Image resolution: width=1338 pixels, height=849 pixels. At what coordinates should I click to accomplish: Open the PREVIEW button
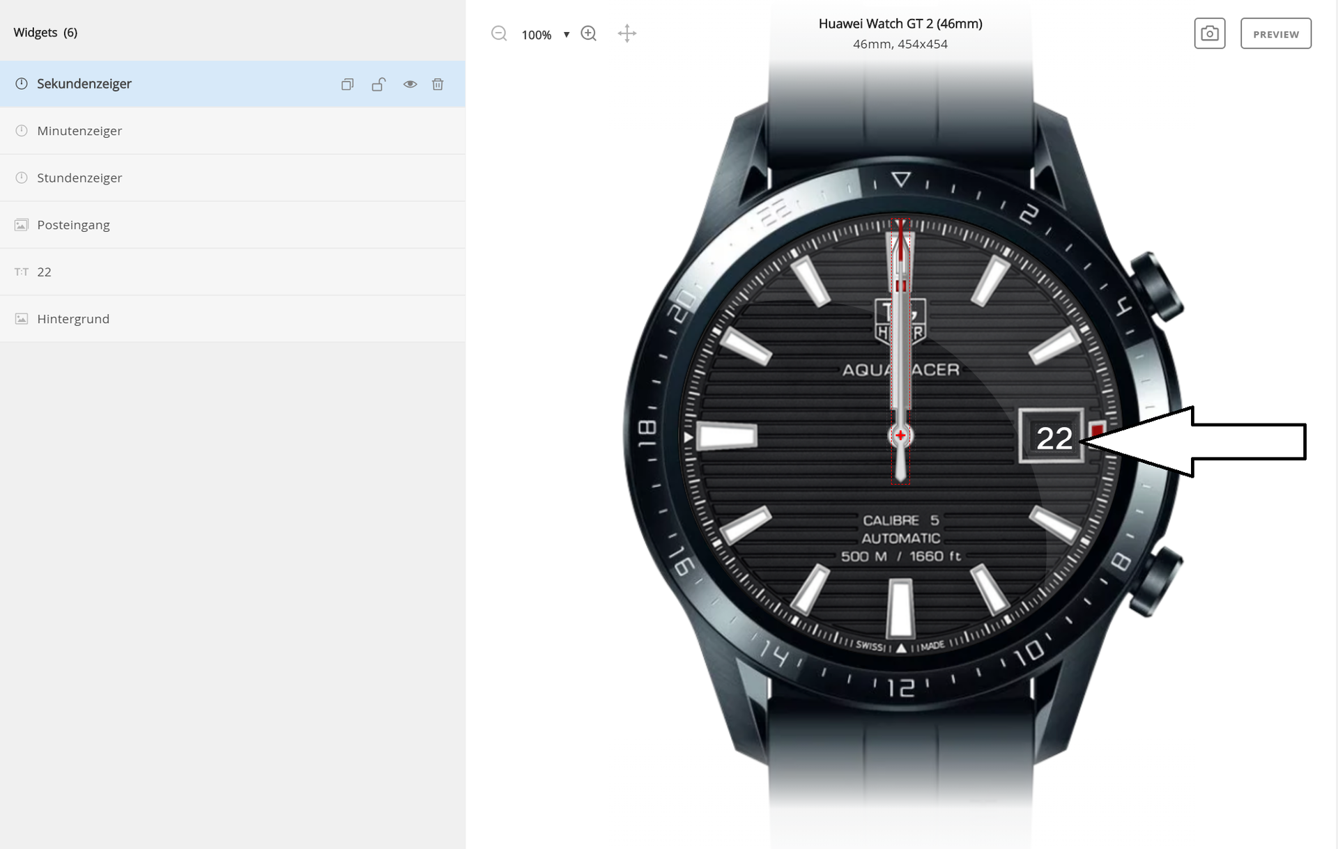point(1276,33)
